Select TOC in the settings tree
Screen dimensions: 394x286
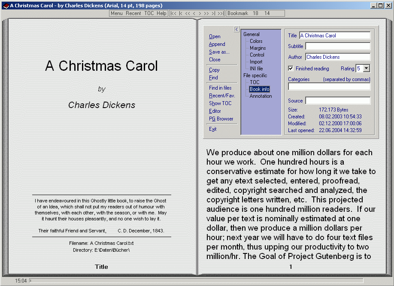click(x=255, y=82)
